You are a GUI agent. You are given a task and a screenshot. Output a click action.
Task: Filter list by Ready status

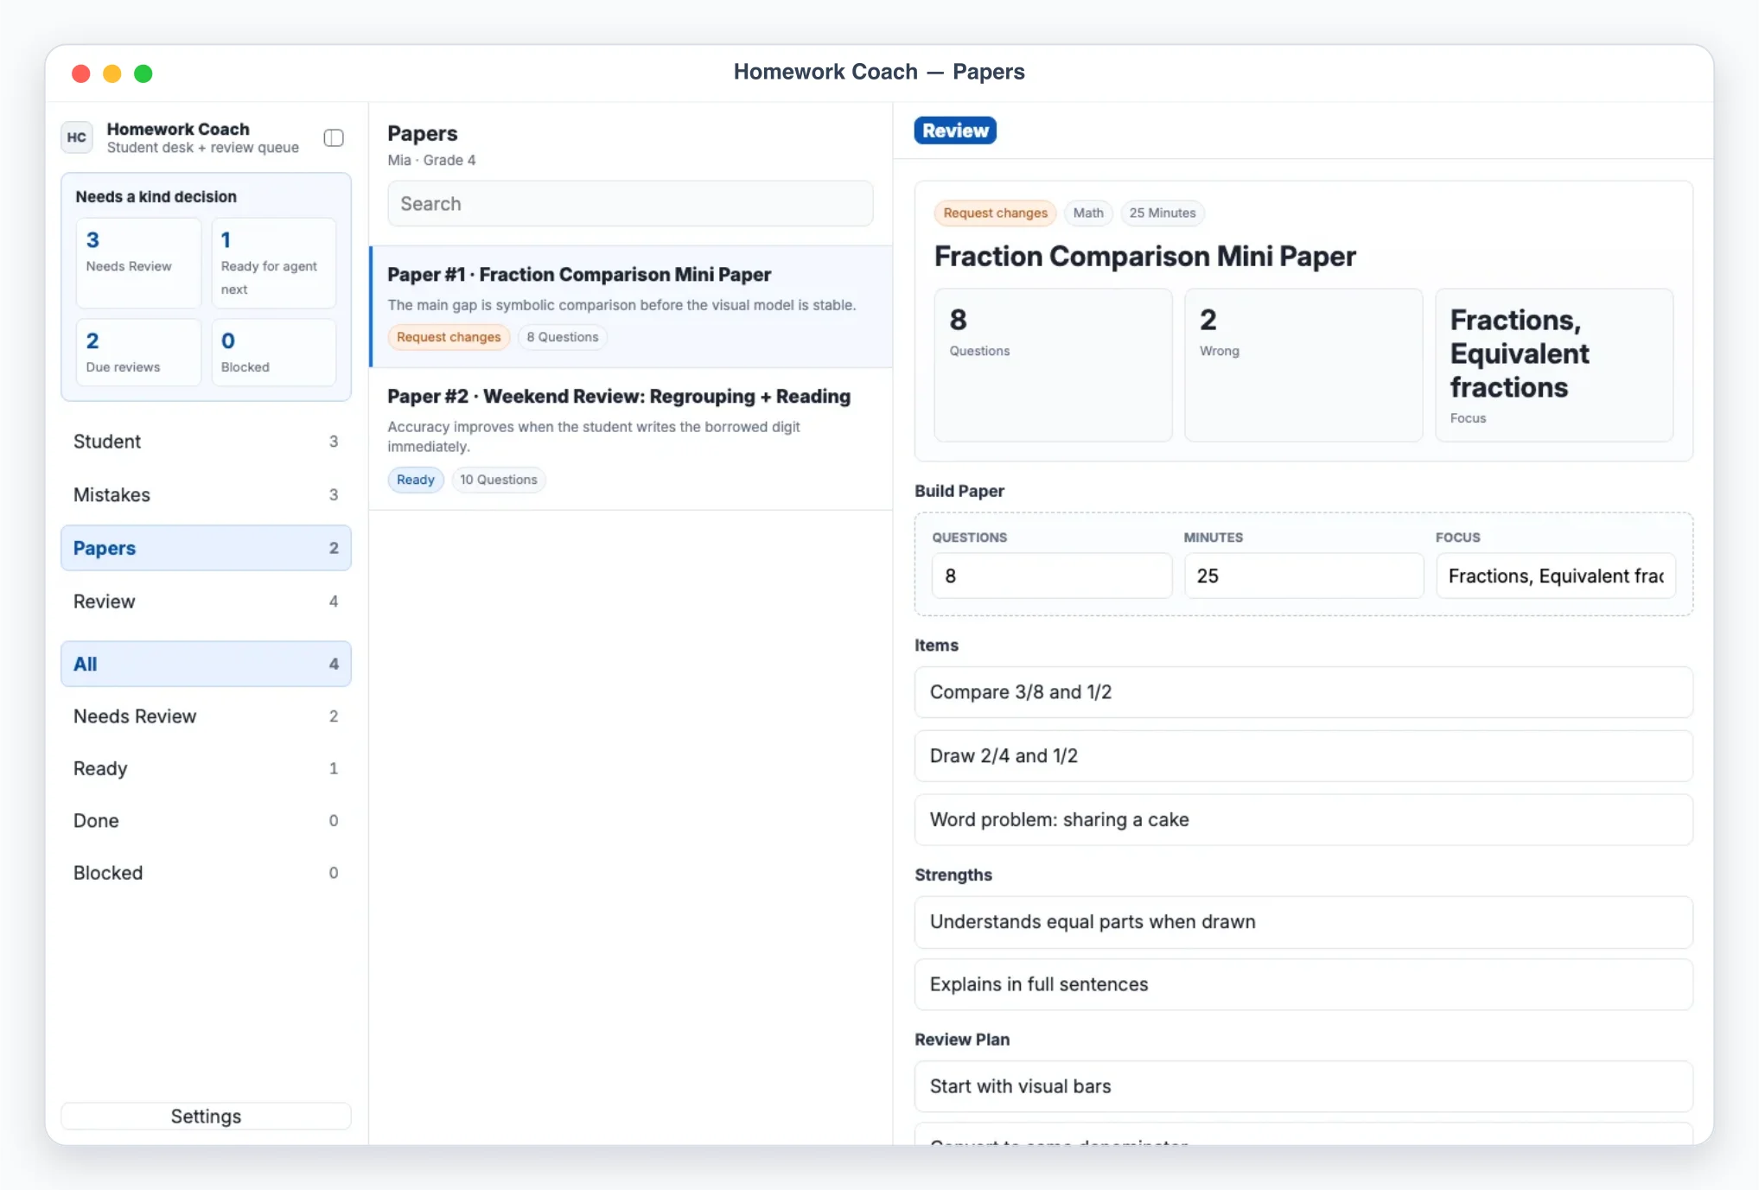coord(206,768)
